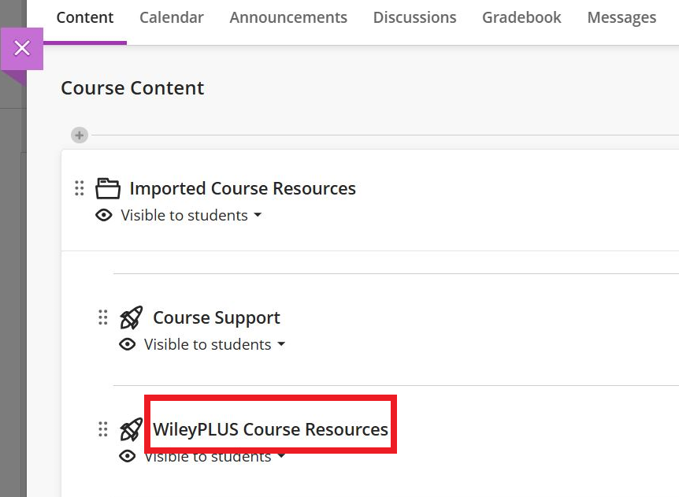Switch to the Gradebook tab

pos(521,17)
